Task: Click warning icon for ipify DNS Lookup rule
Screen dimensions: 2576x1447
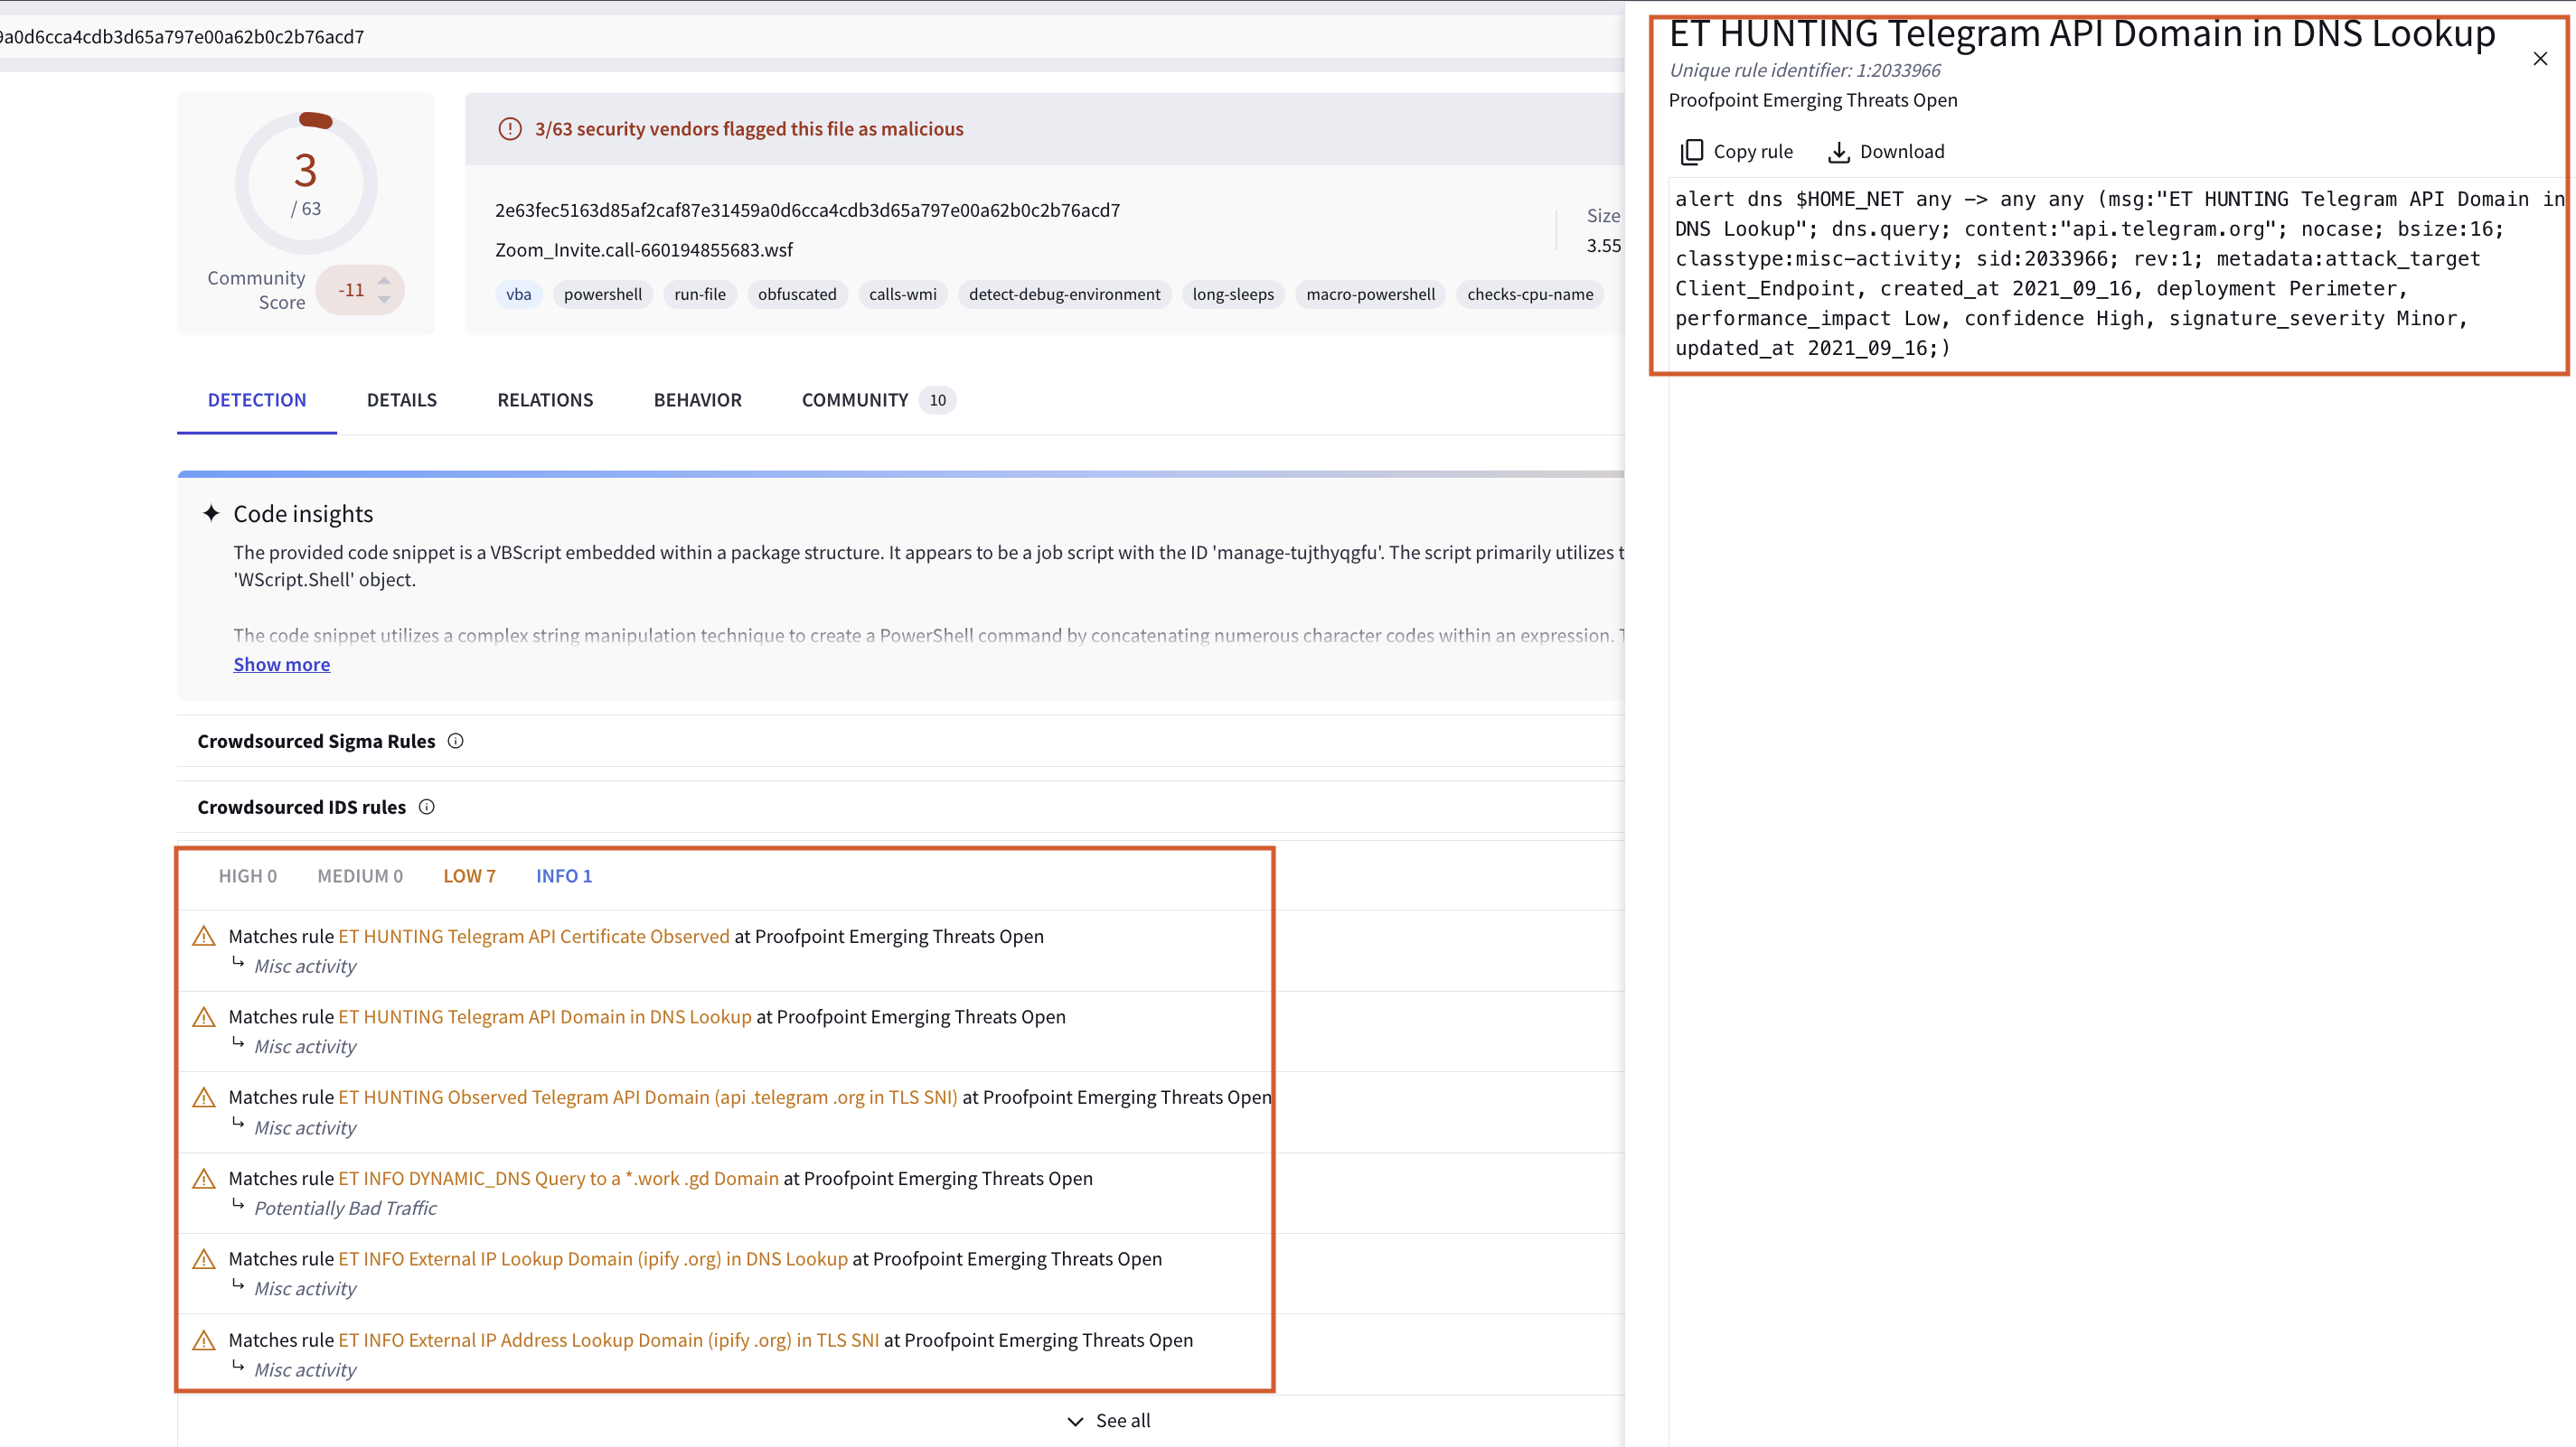Action: pyautogui.click(x=204, y=1259)
